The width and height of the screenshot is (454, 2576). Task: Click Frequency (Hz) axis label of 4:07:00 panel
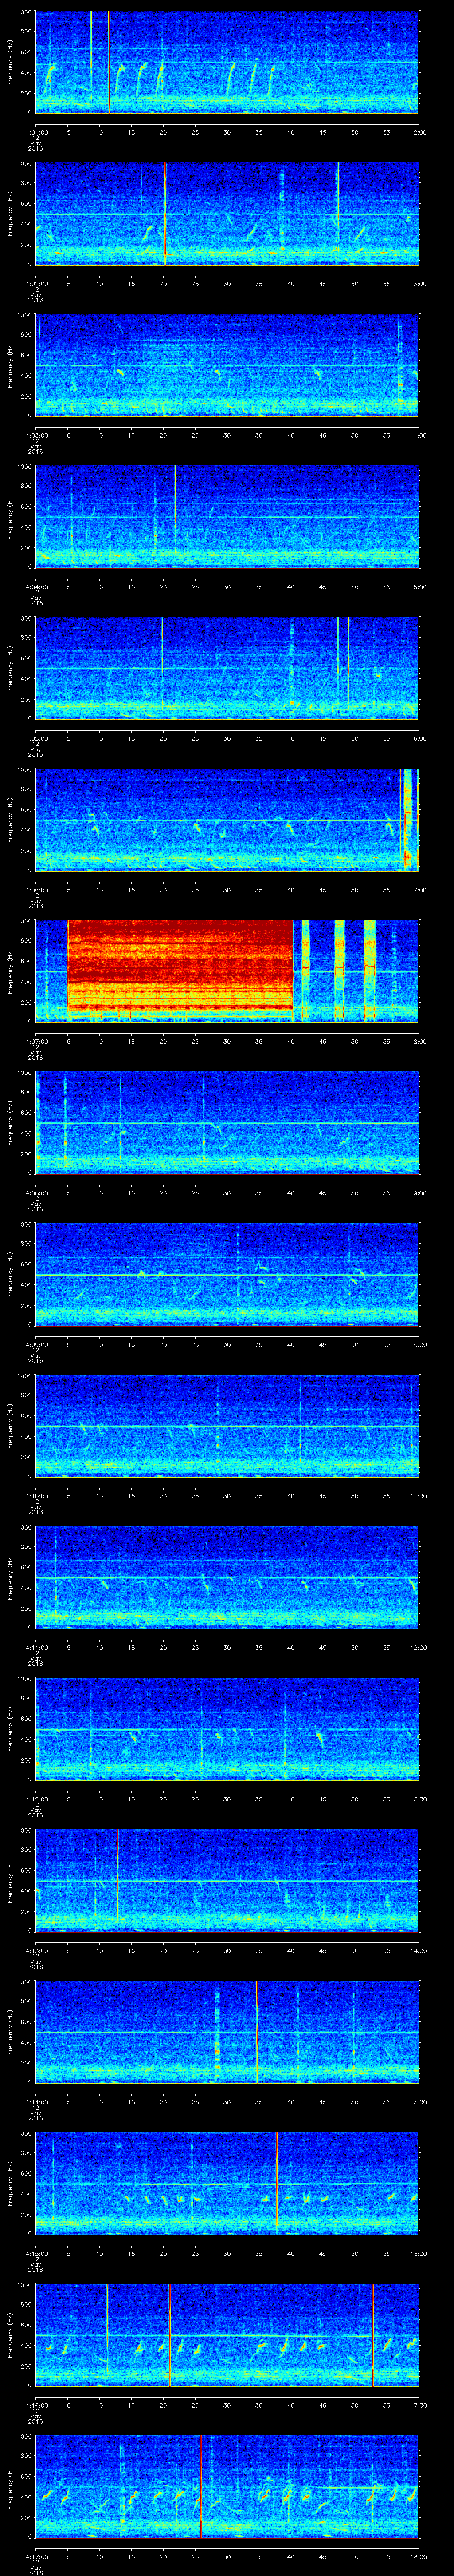(x=10, y=971)
